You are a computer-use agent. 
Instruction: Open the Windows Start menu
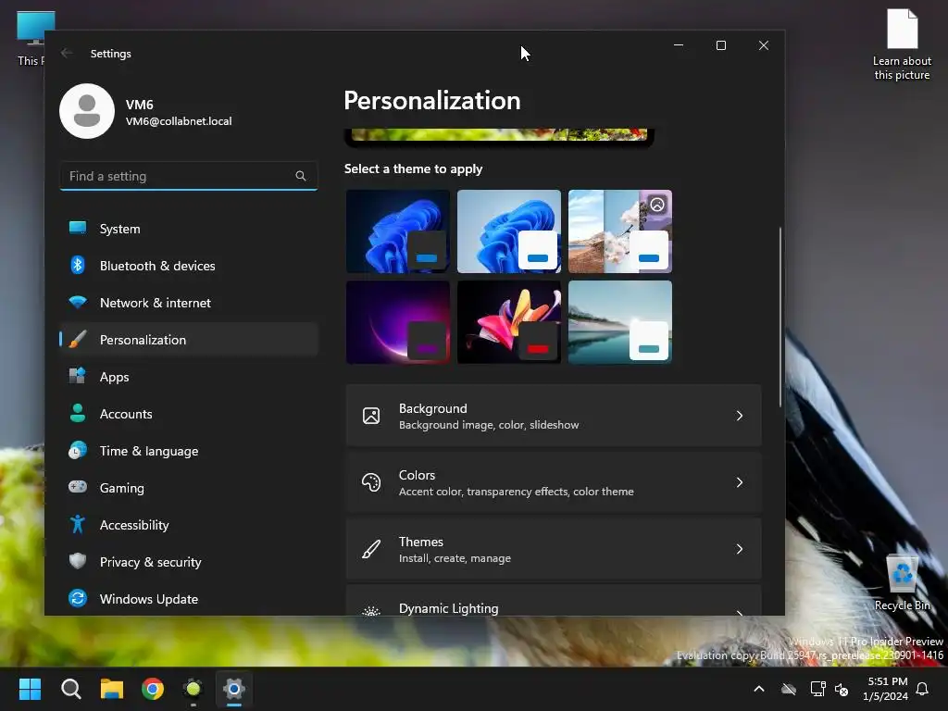(30, 689)
